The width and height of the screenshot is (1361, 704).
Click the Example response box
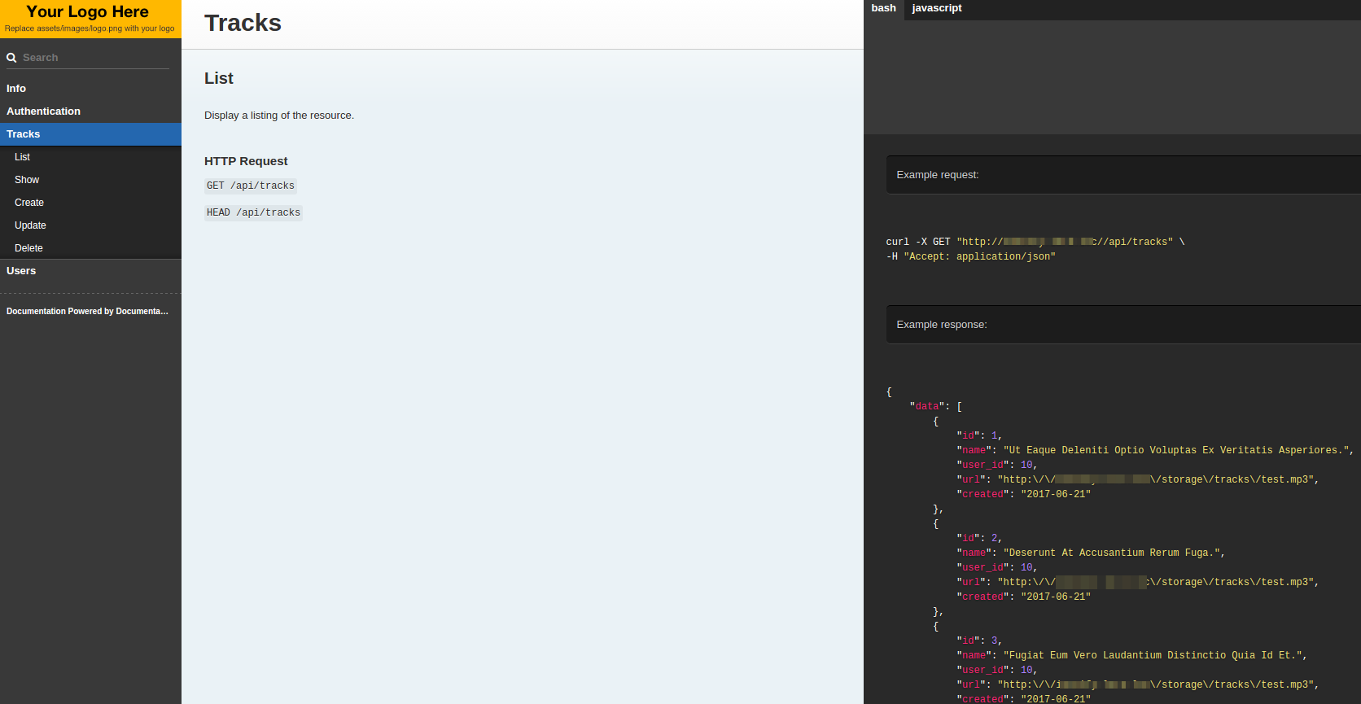point(1123,325)
